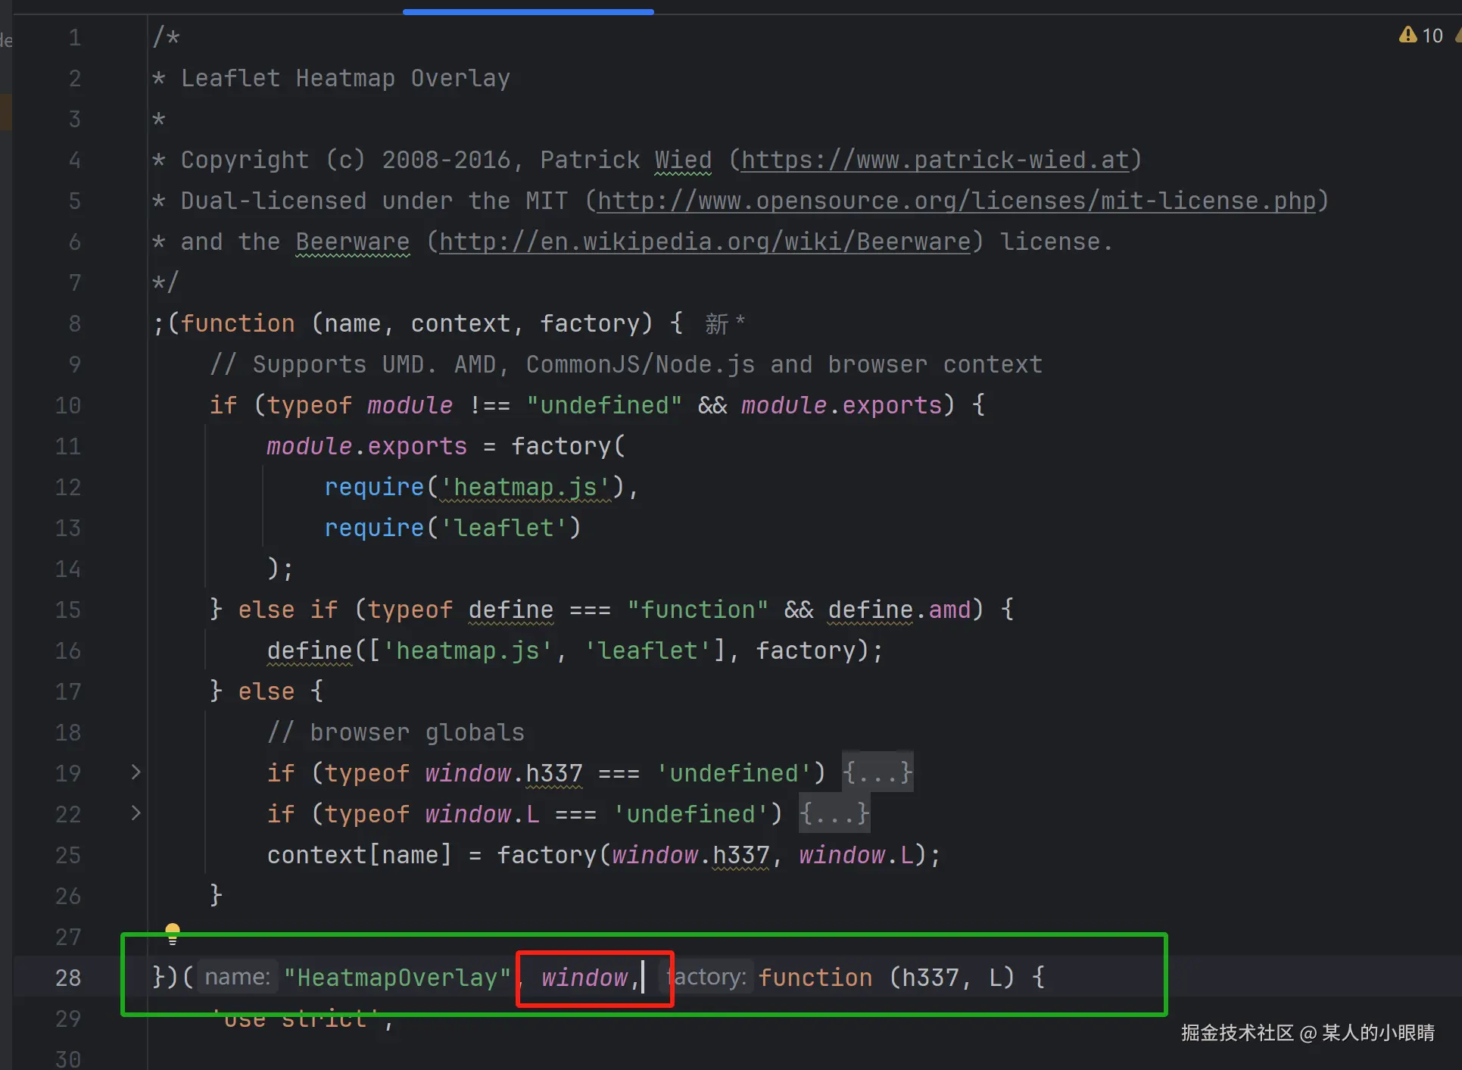Click 'define.amd' on line 15

pyautogui.click(x=899, y=610)
